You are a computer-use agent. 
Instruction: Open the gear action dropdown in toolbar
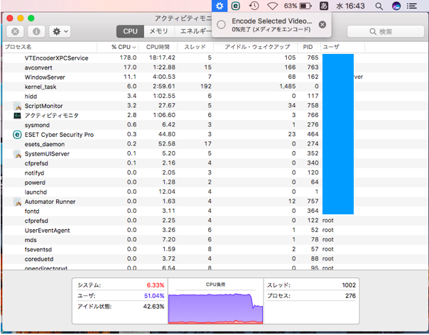click(59, 32)
